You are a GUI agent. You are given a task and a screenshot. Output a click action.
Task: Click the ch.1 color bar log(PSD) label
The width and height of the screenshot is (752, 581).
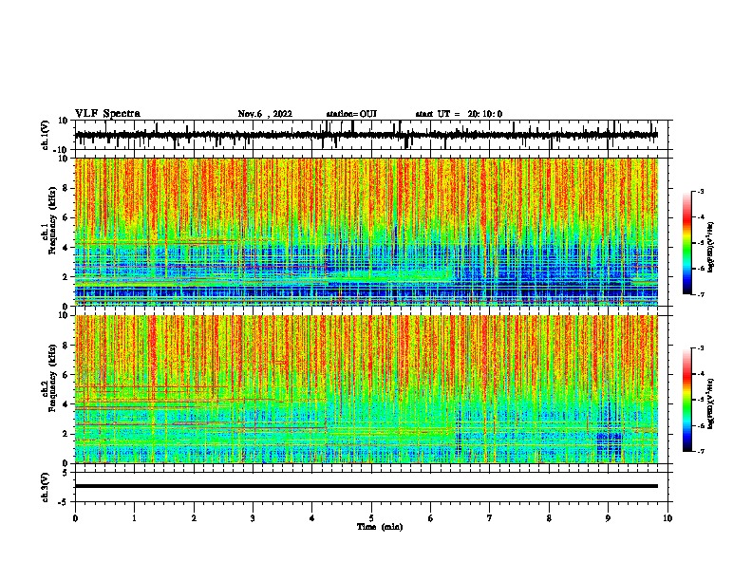pos(711,248)
